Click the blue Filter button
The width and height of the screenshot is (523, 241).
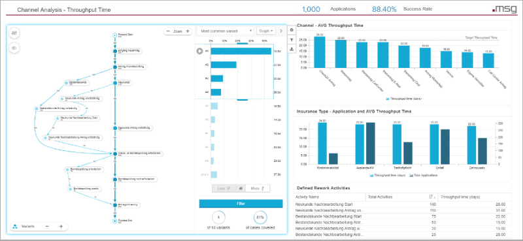[241, 204]
